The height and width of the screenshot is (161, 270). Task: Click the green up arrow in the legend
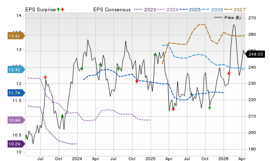pos(58,9)
